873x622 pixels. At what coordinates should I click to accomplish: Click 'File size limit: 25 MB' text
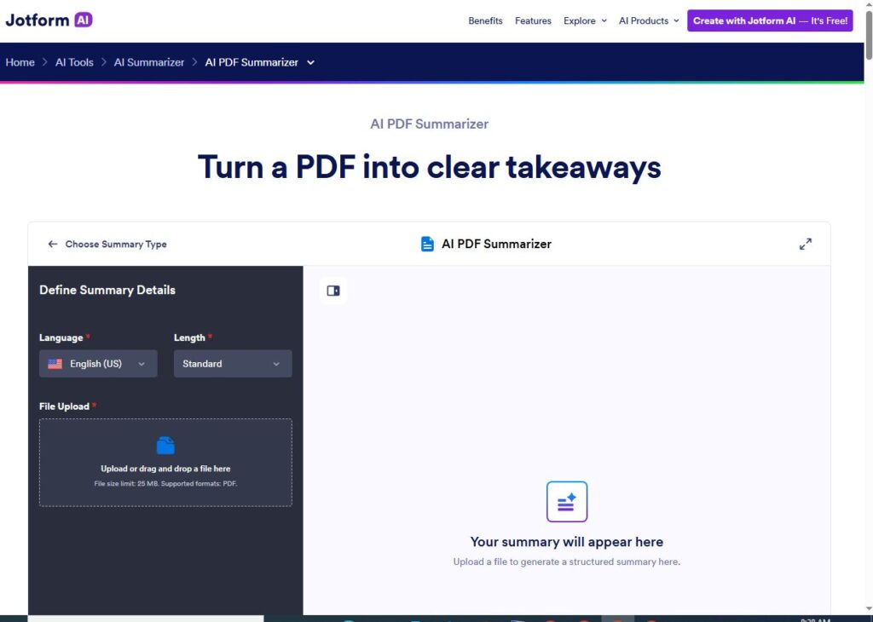(x=126, y=483)
